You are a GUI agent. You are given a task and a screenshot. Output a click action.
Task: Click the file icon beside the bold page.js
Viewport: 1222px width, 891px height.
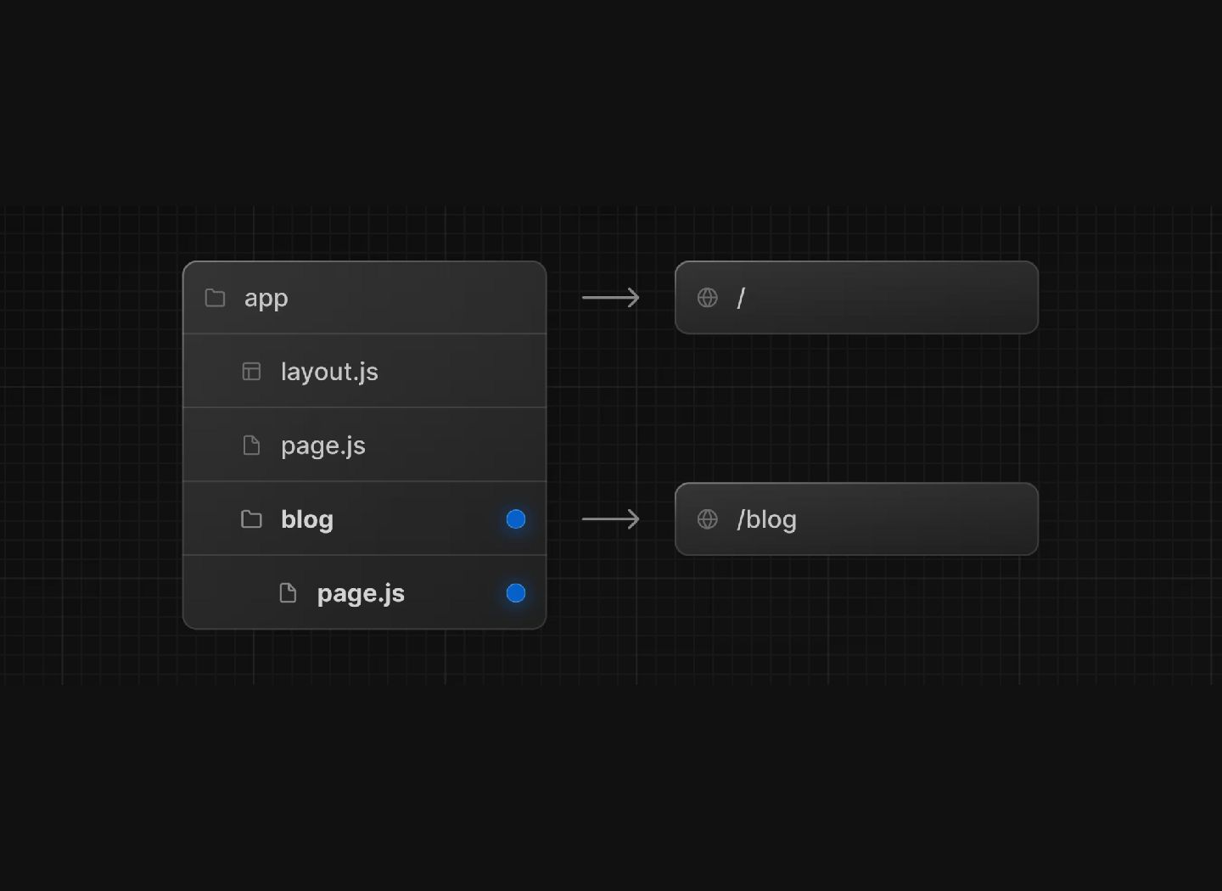click(x=288, y=593)
